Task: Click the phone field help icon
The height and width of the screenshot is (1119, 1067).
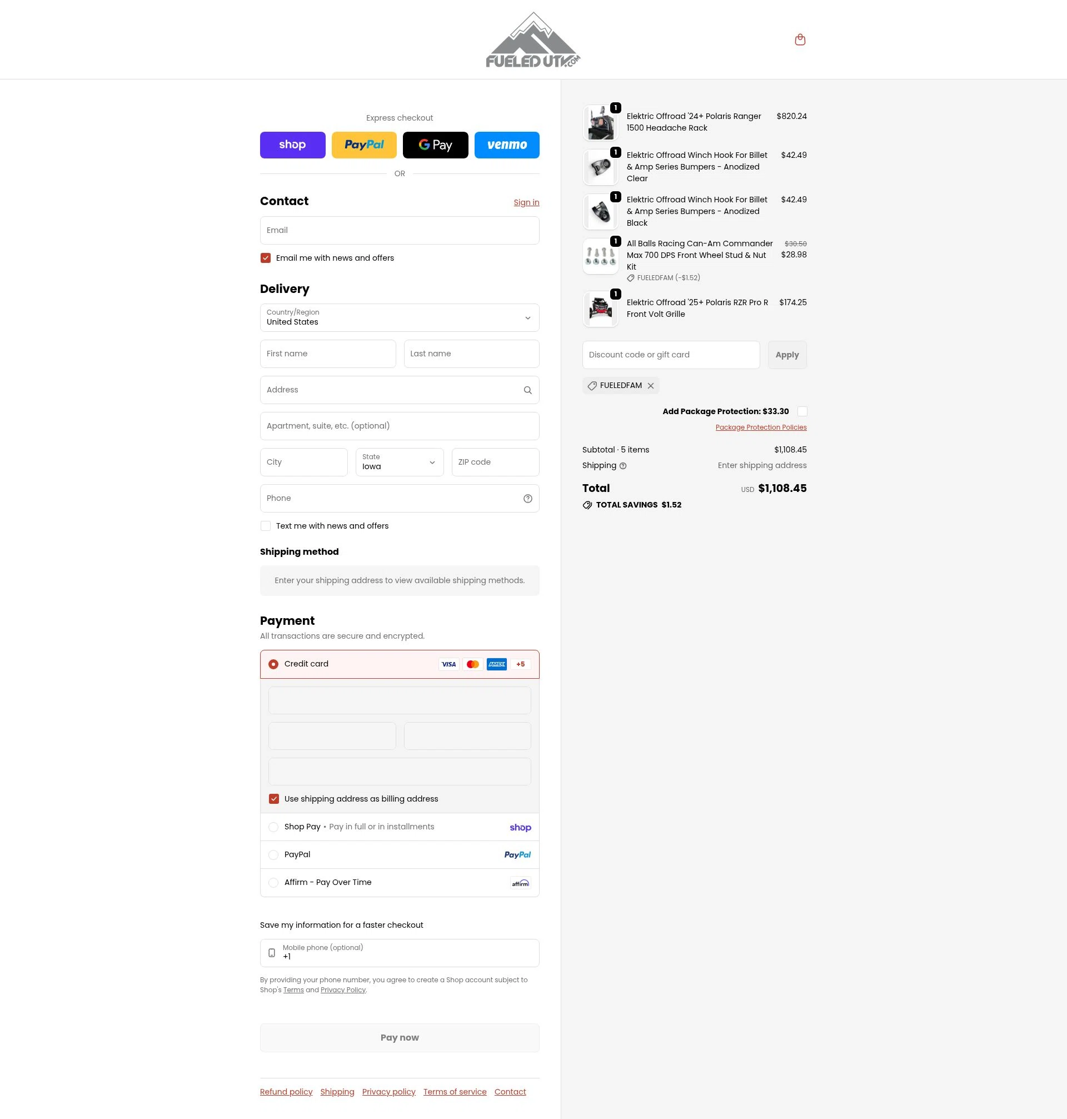Action: [x=527, y=499]
